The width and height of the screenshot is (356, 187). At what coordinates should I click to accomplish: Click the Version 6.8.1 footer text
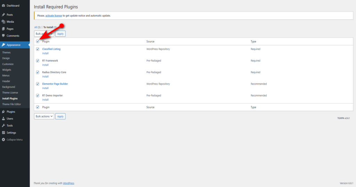(347, 183)
